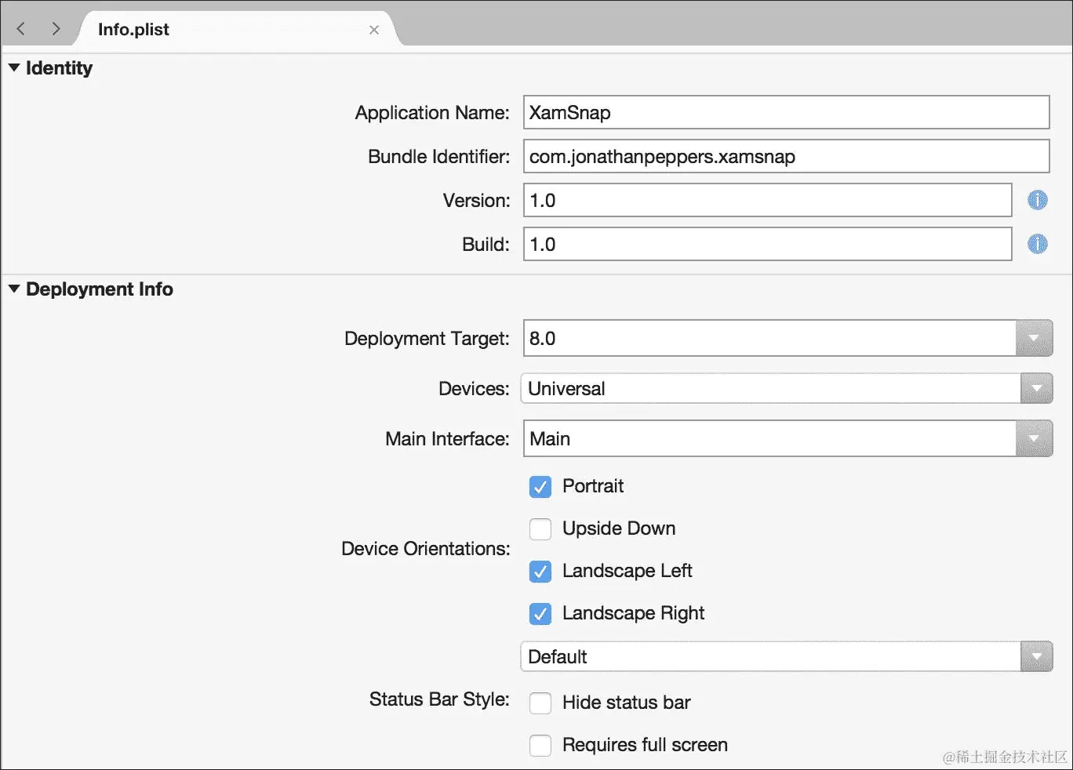Uncheck the Portrait orientation checkbox
Screen dimensions: 1073x770
pyautogui.click(x=540, y=487)
